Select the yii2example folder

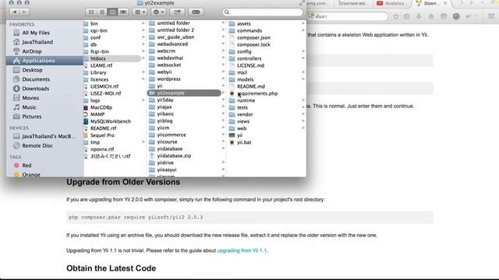[x=184, y=93]
